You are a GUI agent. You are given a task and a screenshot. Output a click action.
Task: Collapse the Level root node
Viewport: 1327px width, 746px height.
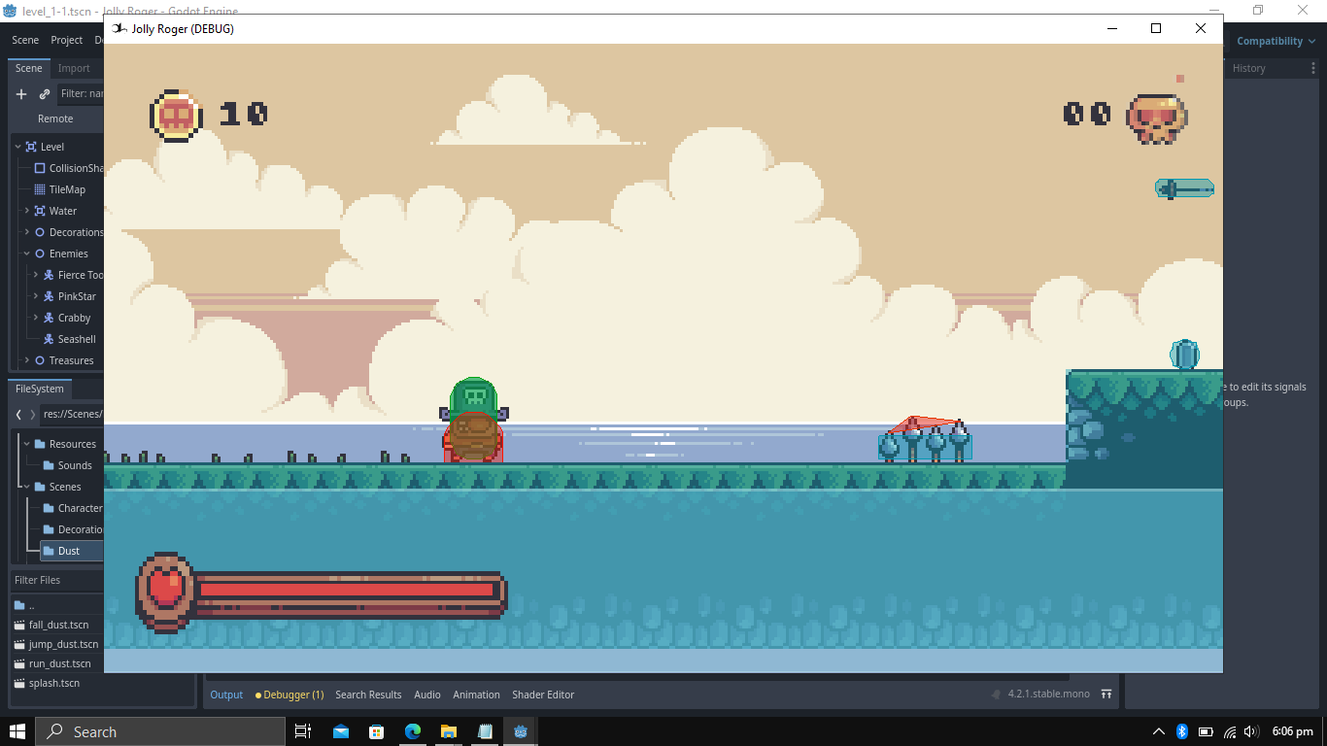point(17,147)
